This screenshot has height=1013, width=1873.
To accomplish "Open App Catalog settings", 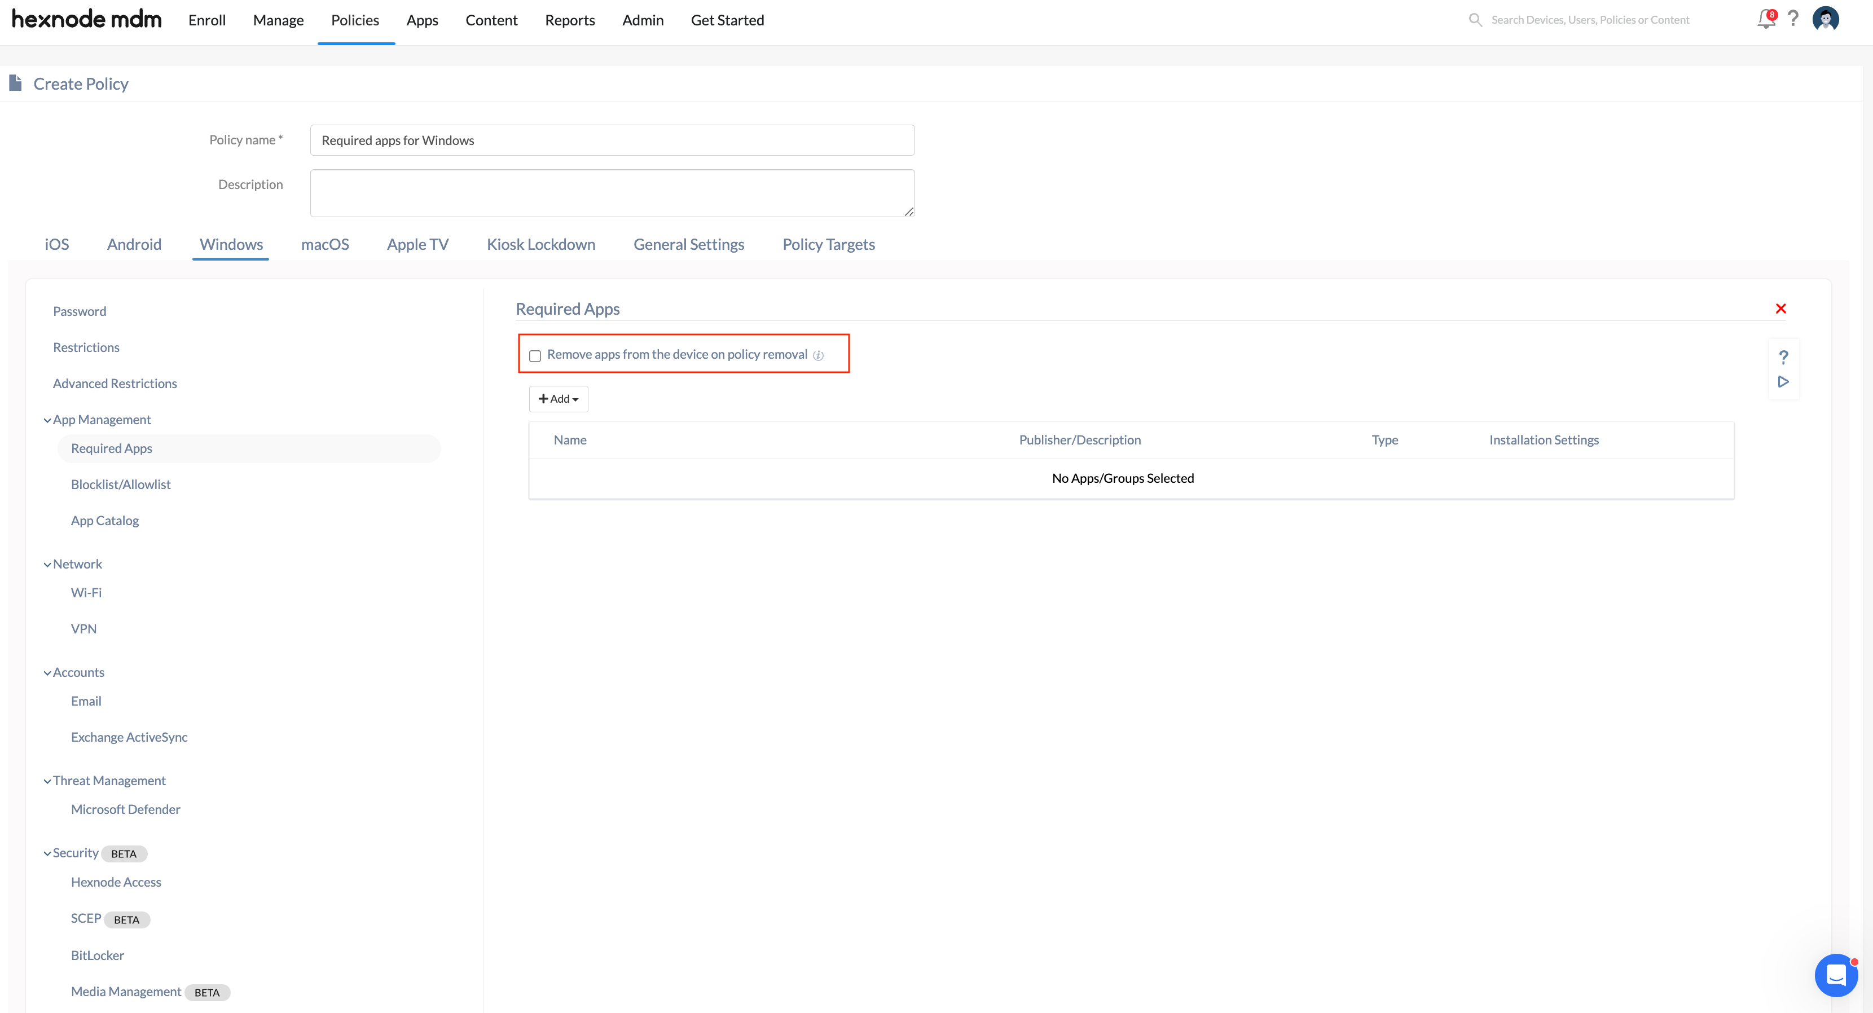I will pos(105,521).
